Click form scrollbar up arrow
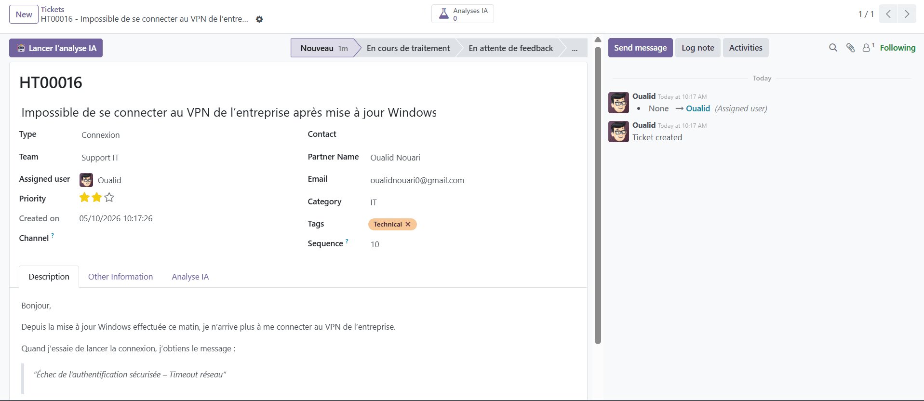Image resolution: width=924 pixels, height=401 pixels. 598,40
